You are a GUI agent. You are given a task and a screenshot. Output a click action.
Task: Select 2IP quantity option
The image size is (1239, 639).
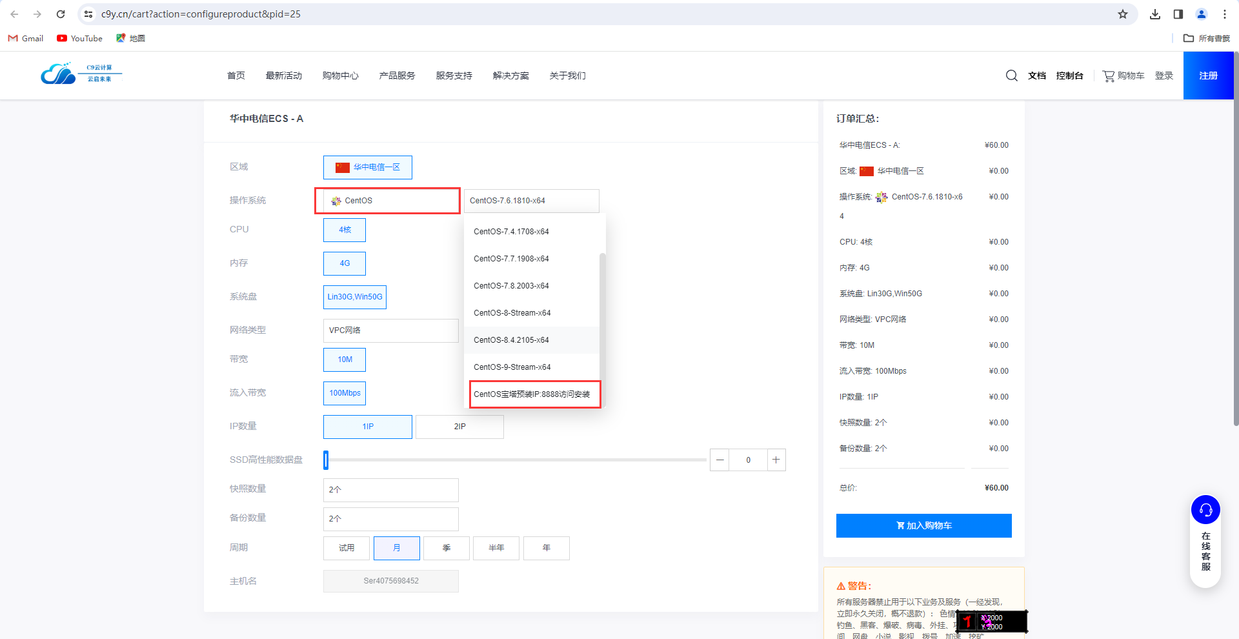(x=459, y=427)
